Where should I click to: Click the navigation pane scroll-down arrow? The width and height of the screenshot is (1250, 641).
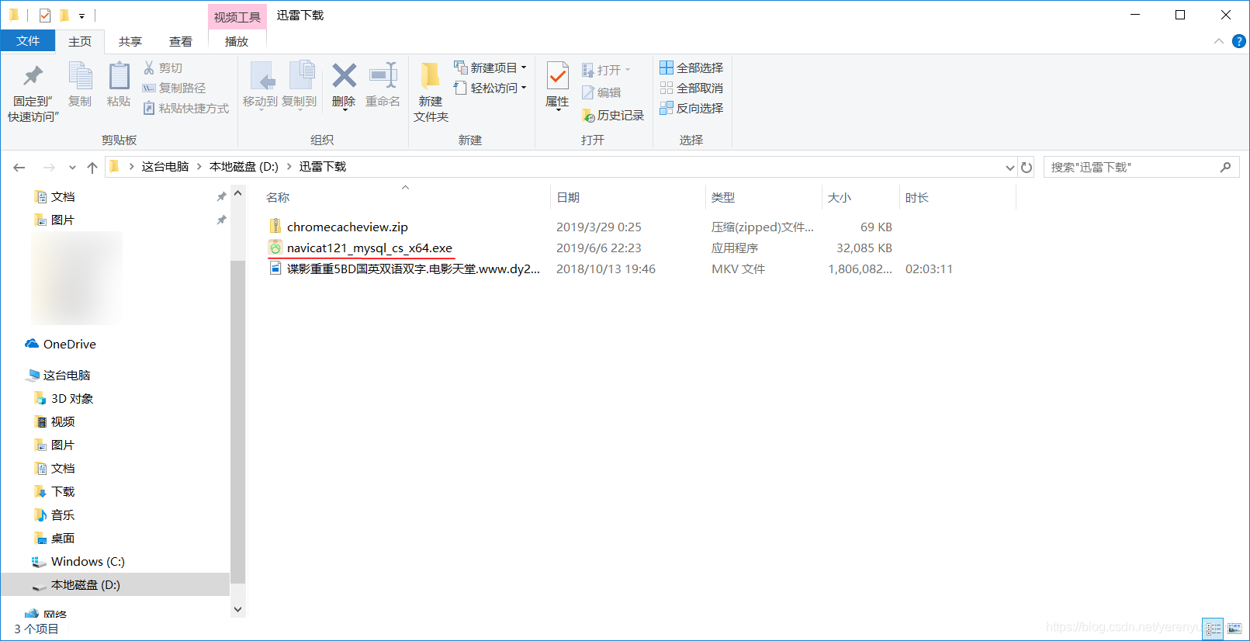pos(238,610)
